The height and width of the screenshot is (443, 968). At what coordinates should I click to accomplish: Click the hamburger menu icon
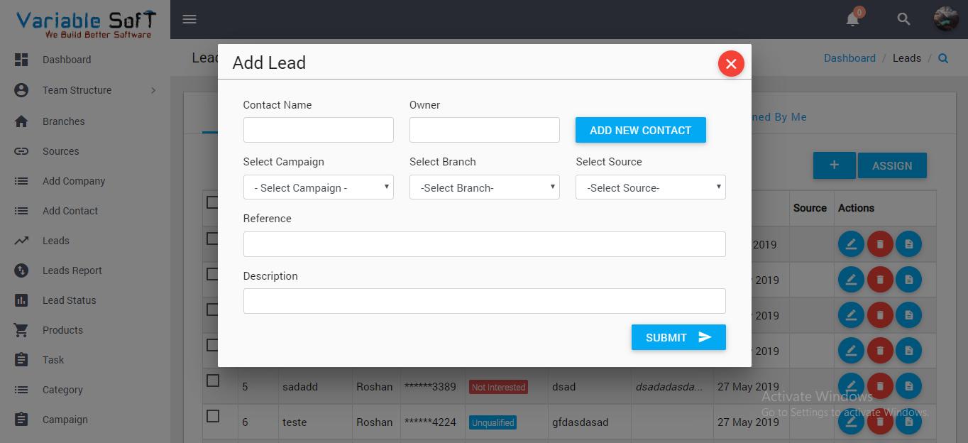(189, 19)
